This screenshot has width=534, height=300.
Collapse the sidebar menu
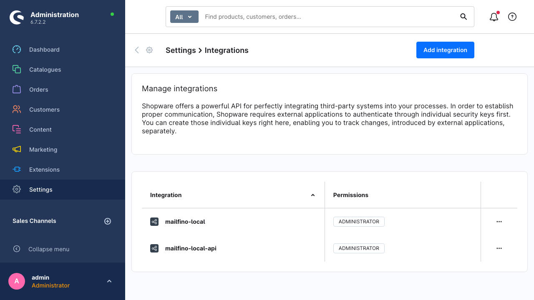click(63, 249)
